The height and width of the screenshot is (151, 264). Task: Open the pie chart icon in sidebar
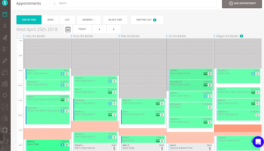click(5, 119)
